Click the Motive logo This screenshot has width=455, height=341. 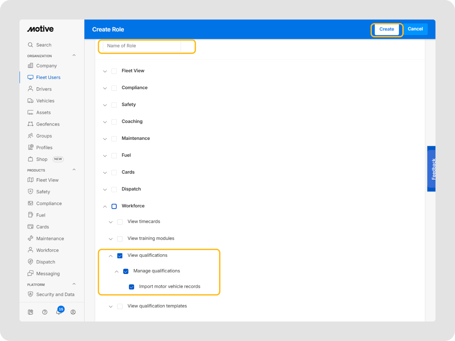(x=40, y=29)
